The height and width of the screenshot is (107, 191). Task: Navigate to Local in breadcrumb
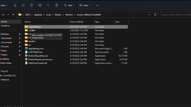(48, 15)
